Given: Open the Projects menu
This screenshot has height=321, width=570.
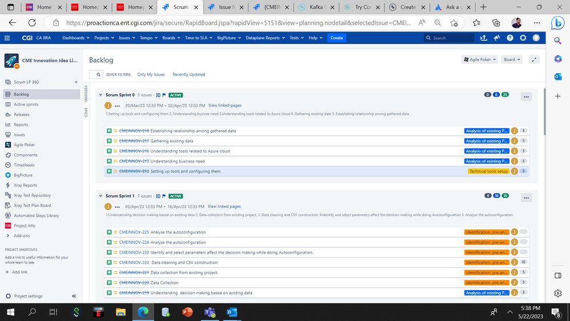Looking at the screenshot, I should click(x=104, y=38).
